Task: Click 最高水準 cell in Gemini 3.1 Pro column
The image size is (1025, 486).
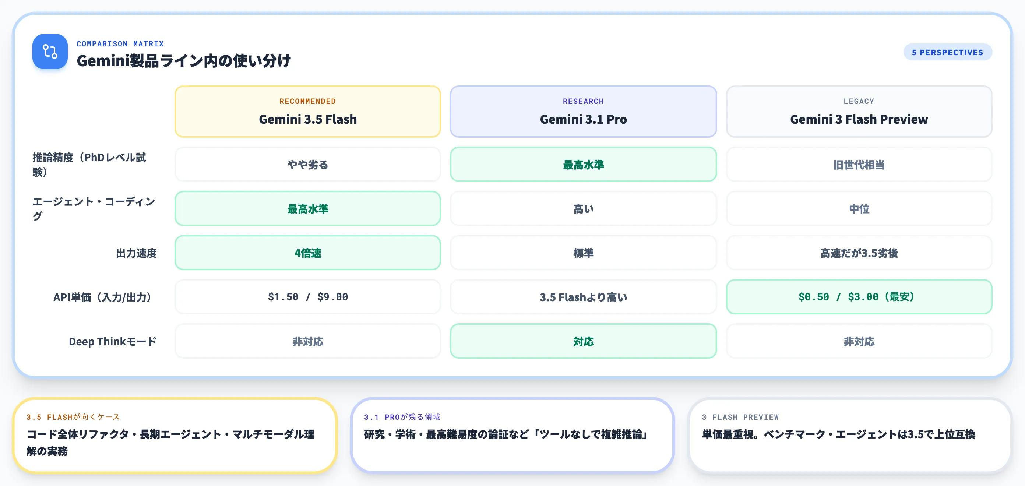Action: (583, 164)
